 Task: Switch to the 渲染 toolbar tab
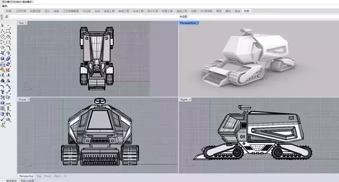tap(237, 11)
